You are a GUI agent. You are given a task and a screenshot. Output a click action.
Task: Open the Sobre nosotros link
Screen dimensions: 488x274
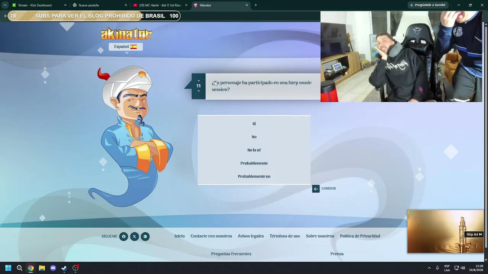(x=320, y=236)
